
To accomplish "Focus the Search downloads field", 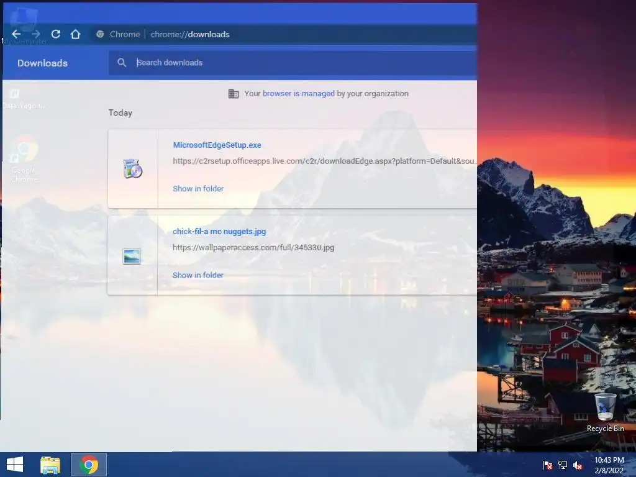I will coord(292,63).
